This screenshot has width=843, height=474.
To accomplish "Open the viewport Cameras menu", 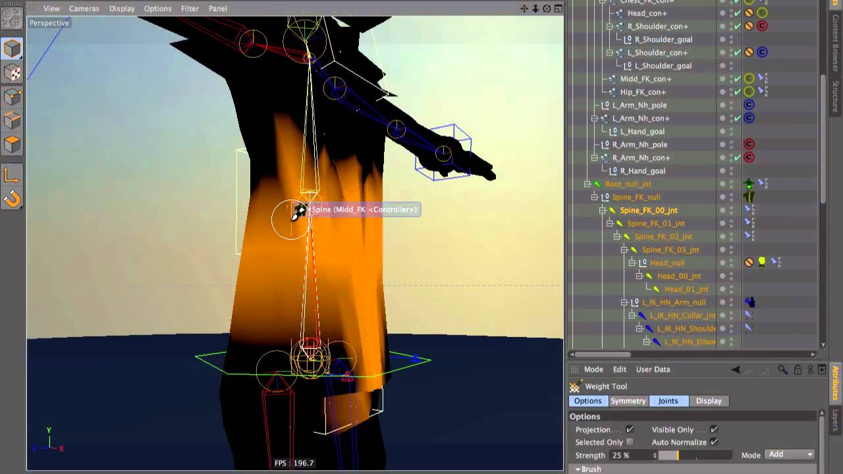I will click(84, 9).
